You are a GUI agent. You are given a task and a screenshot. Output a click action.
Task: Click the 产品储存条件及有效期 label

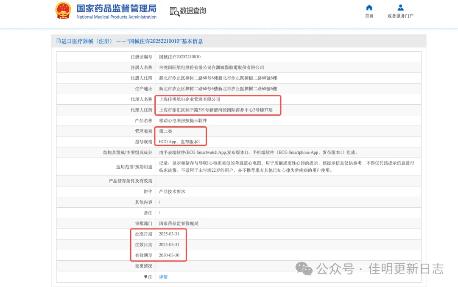[x=130, y=181]
